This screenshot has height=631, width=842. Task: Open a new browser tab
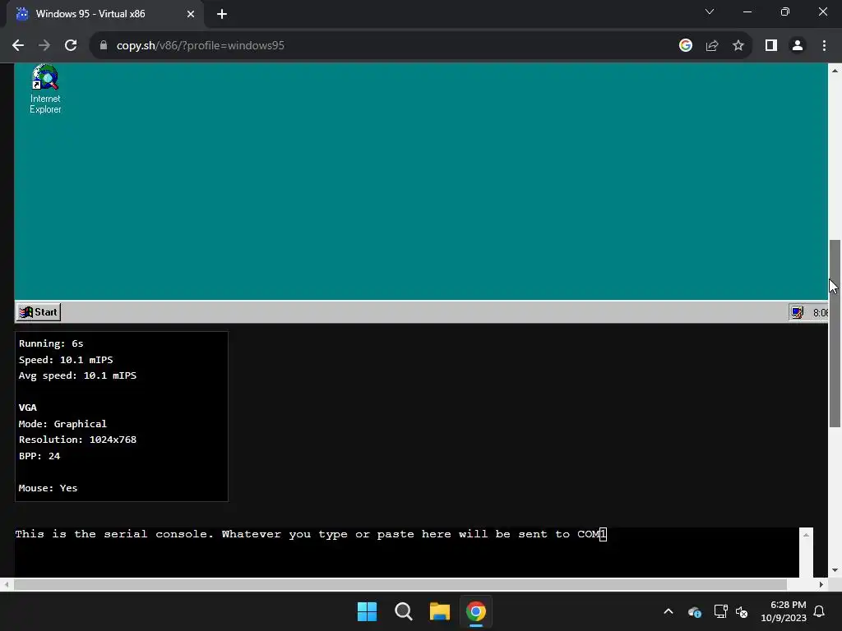222,14
